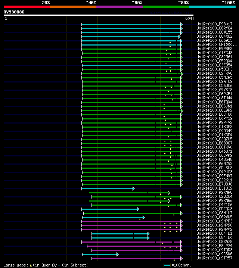
Task: Select hit UniRef100_B9RBB2
Action: point(214,49)
